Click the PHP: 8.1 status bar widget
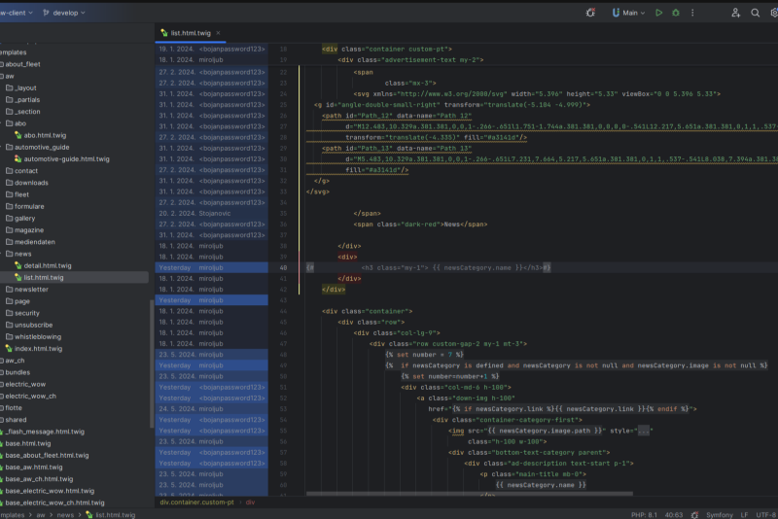The height and width of the screenshot is (519, 778). pyautogui.click(x=644, y=513)
